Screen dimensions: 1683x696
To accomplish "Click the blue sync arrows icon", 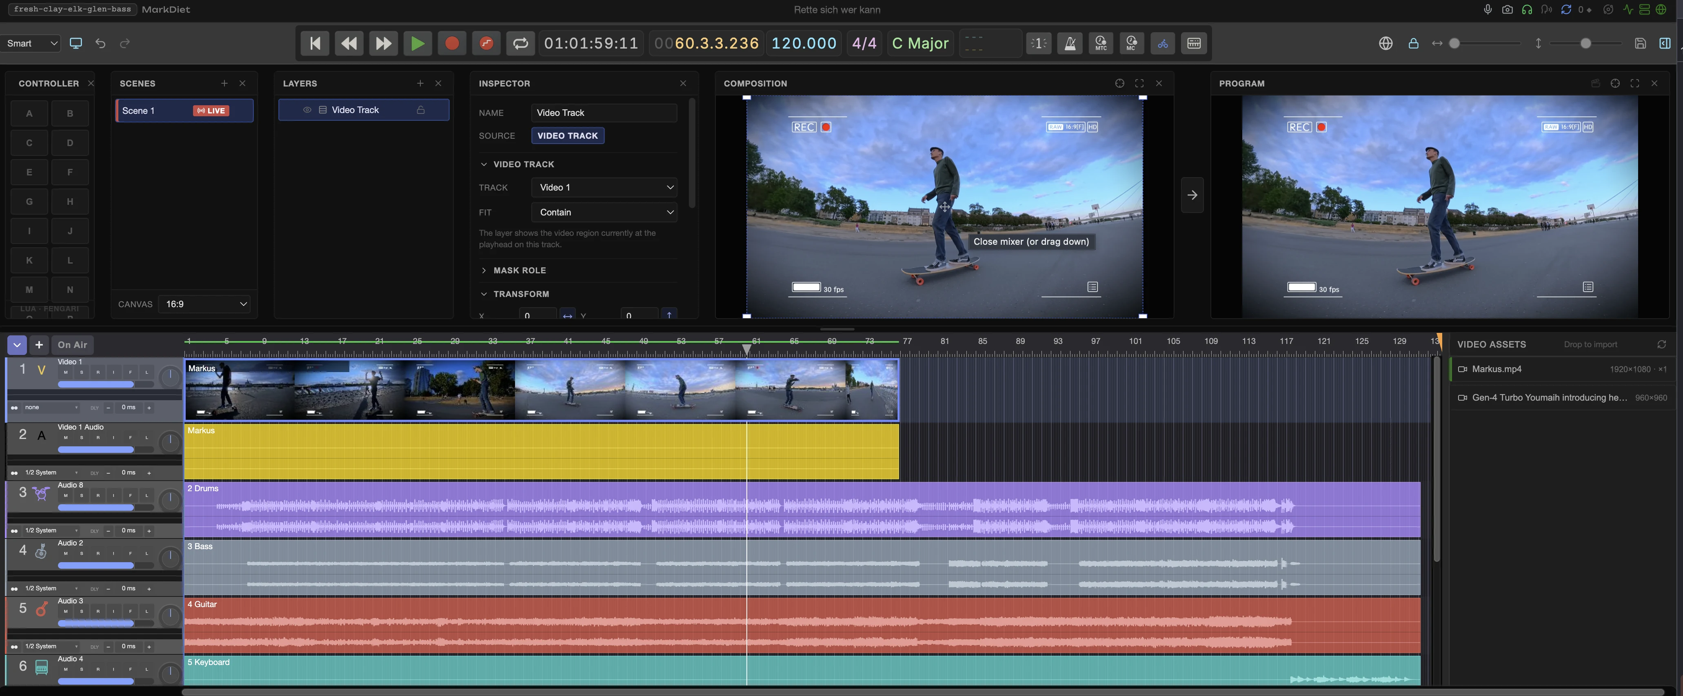I will point(1566,9).
